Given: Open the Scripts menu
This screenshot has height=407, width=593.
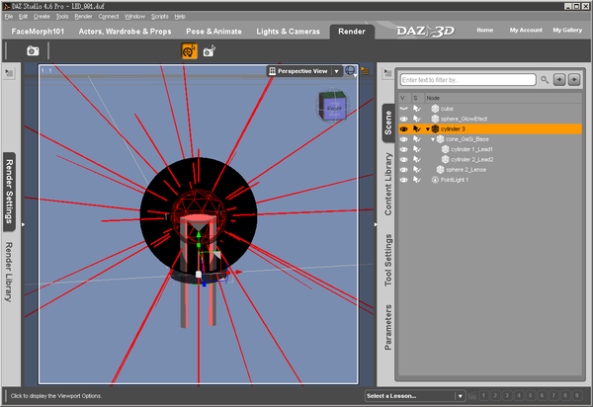Looking at the screenshot, I should tap(159, 17).
